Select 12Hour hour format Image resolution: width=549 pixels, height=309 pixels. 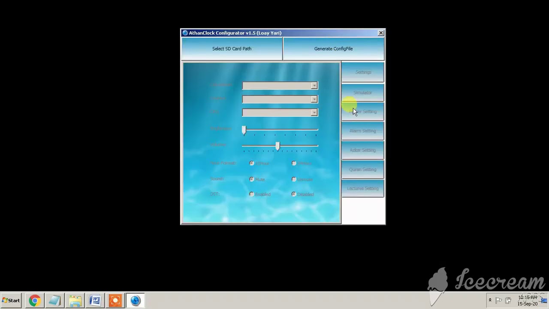point(252,163)
